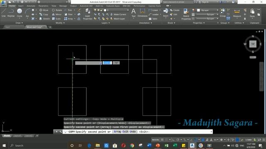Choose Array option in command line
Screen dimensions: 266x149
pyautogui.click(x=118, y=132)
